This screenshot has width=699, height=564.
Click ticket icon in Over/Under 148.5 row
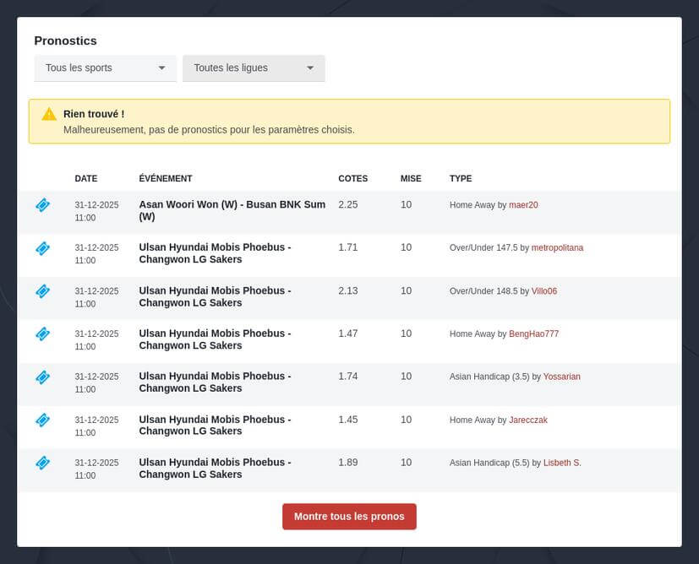(x=42, y=291)
